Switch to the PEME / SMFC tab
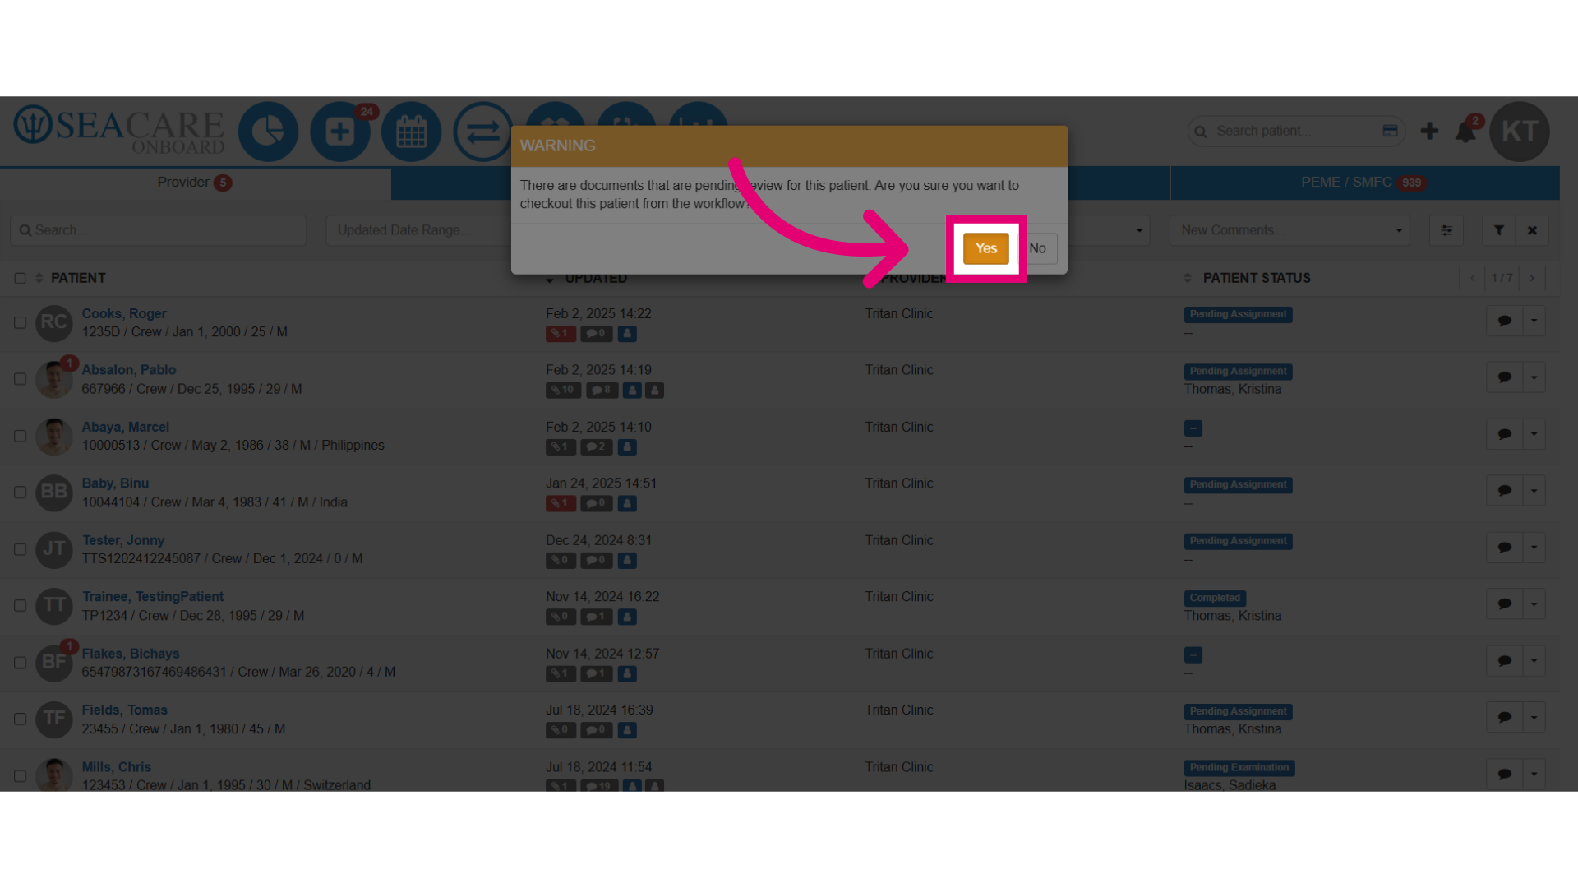The height and width of the screenshot is (888, 1578). coord(1364,183)
